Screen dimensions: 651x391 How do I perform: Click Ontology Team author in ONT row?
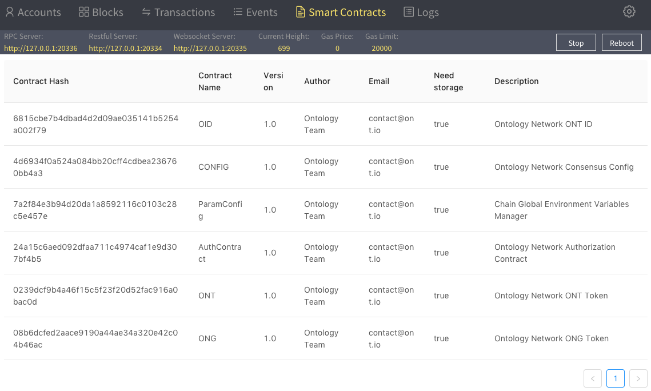click(x=321, y=296)
